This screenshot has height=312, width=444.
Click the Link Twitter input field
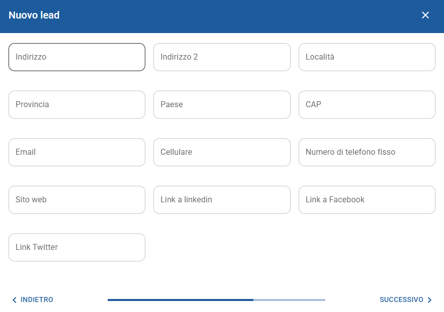tap(77, 247)
